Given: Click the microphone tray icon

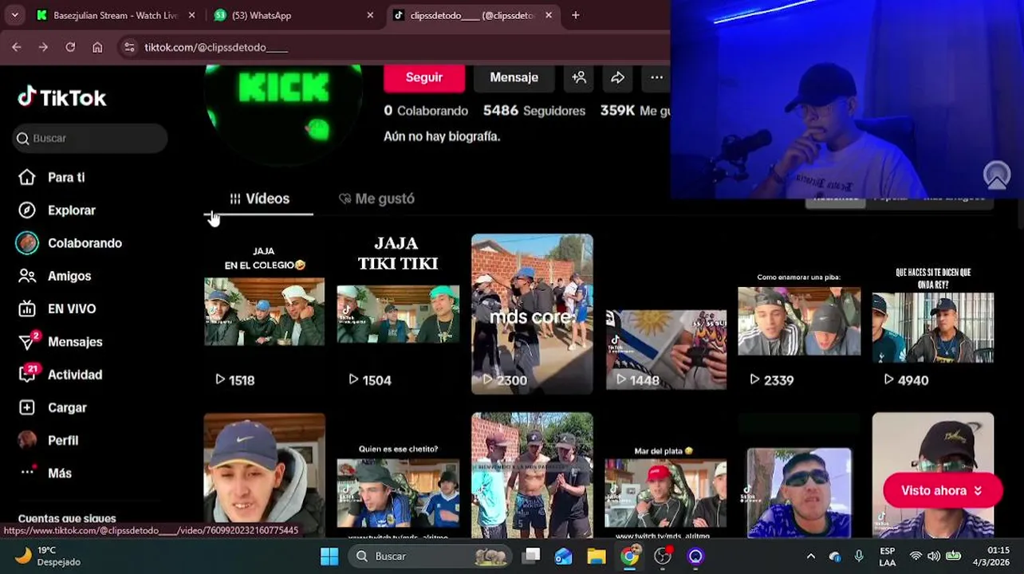Looking at the screenshot, I should [x=859, y=556].
